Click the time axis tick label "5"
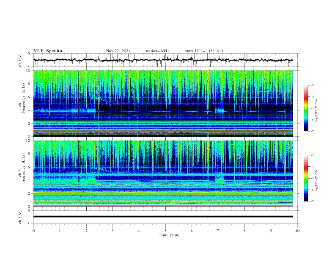Viewport: 335px width, 259px height. (165, 231)
